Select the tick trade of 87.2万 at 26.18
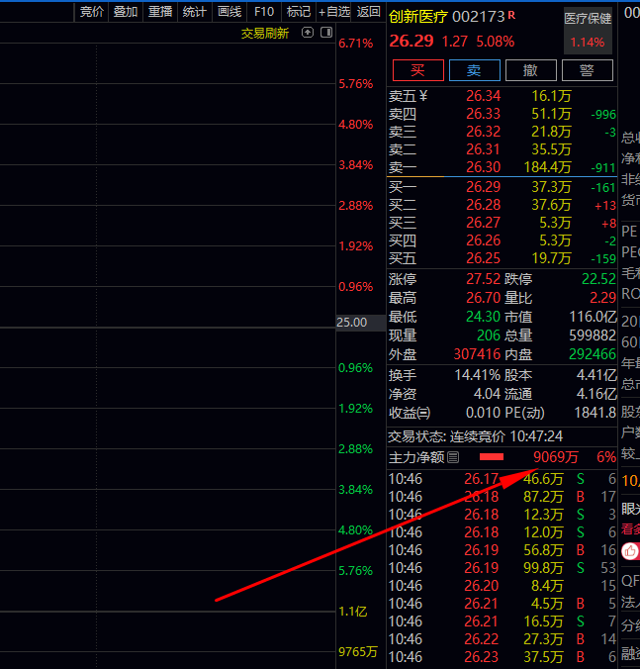This screenshot has width=640, height=669. 502,497
